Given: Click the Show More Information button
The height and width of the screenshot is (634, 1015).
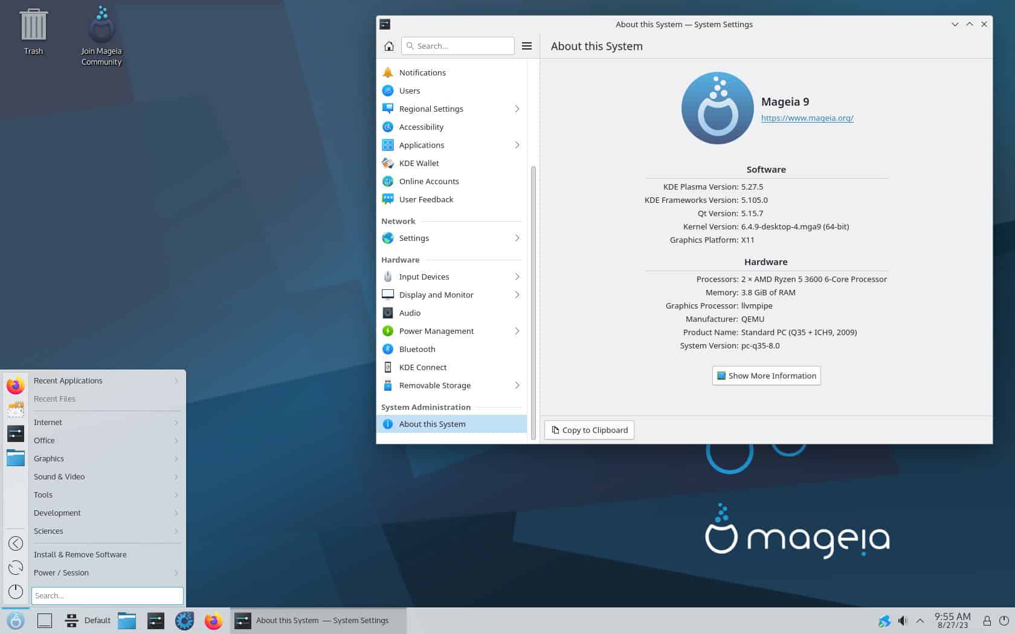Looking at the screenshot, I should tap(765, 375).
